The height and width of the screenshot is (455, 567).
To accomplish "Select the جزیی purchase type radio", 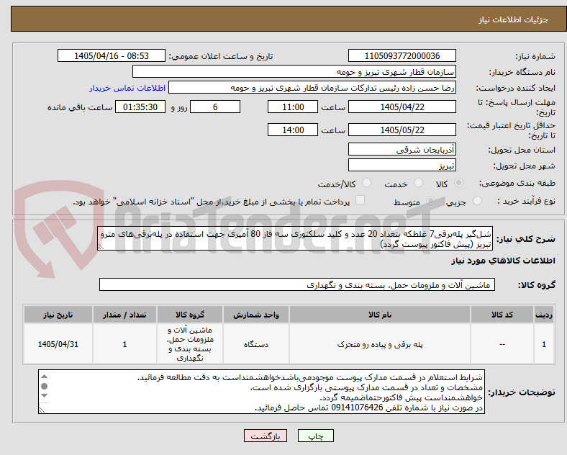I will pyautogui.click(x=477, y=200).
